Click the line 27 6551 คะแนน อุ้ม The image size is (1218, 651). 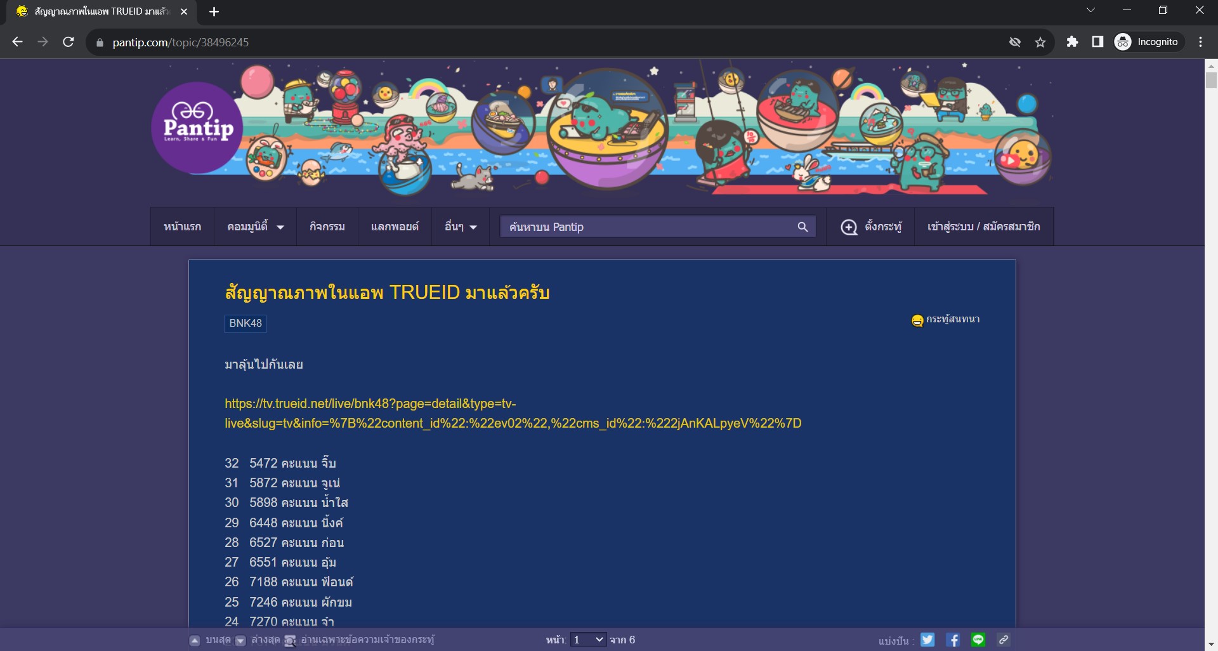280,562
